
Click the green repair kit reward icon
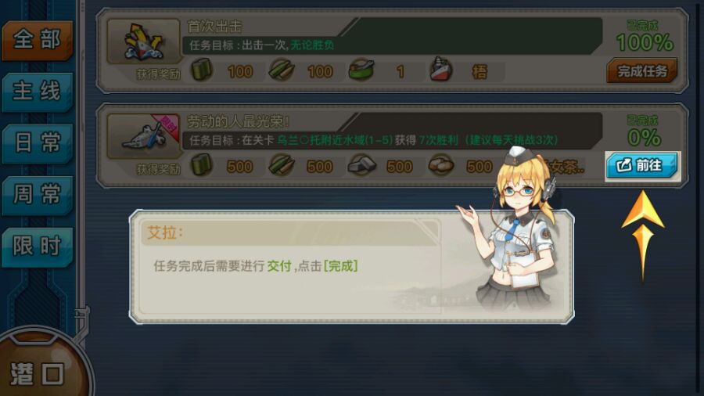point(361,70)
